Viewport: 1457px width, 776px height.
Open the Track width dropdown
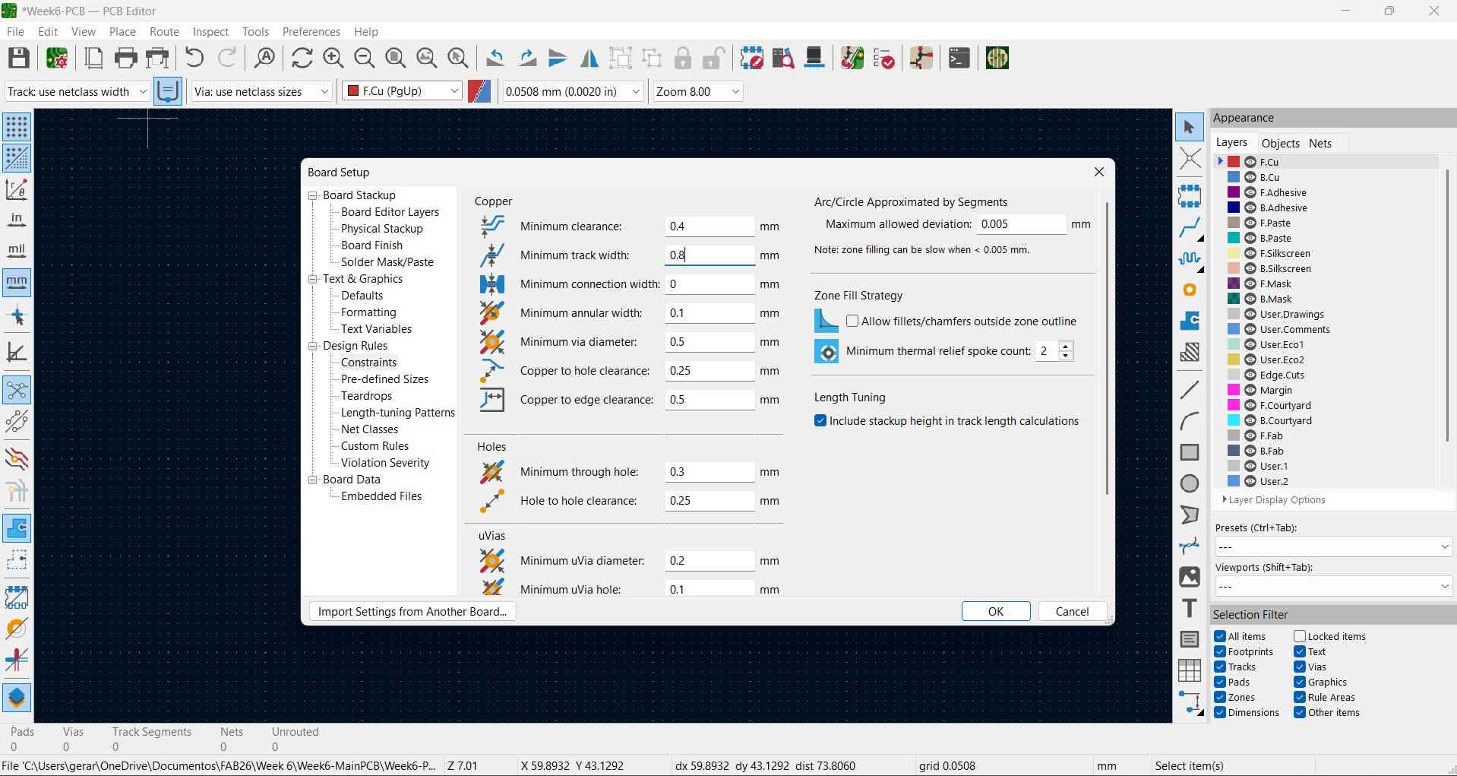[77, 91]
